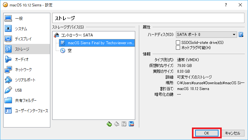Open the 一般 settings category

[x=27, y=18]
